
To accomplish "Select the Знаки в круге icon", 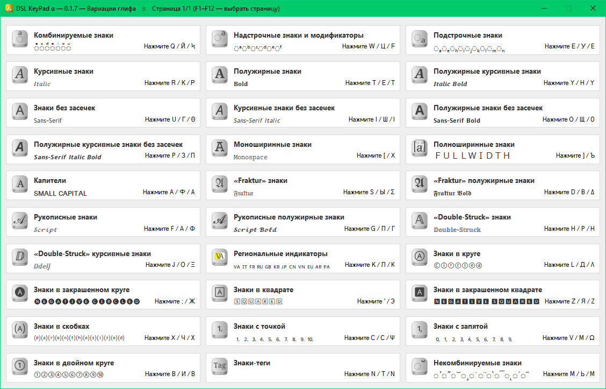I will coord(420,258).
